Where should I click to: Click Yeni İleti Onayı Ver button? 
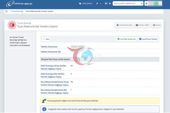tap(126, 39)
